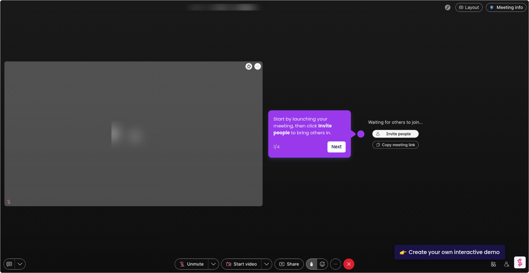Viewport: 529px width, 273px height.
Task: Click Create your own interactive demo banner
Action: click(x=450, y=252)
